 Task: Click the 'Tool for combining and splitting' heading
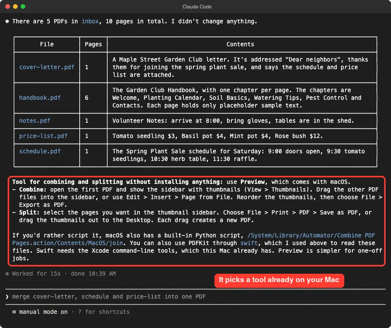118,182
